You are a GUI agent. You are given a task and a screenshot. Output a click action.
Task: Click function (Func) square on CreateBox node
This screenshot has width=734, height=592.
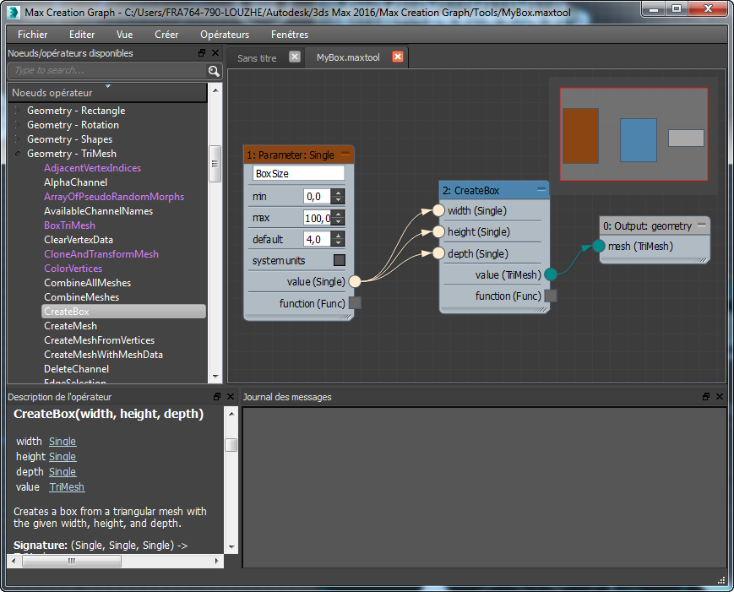[x=551, y=296]
